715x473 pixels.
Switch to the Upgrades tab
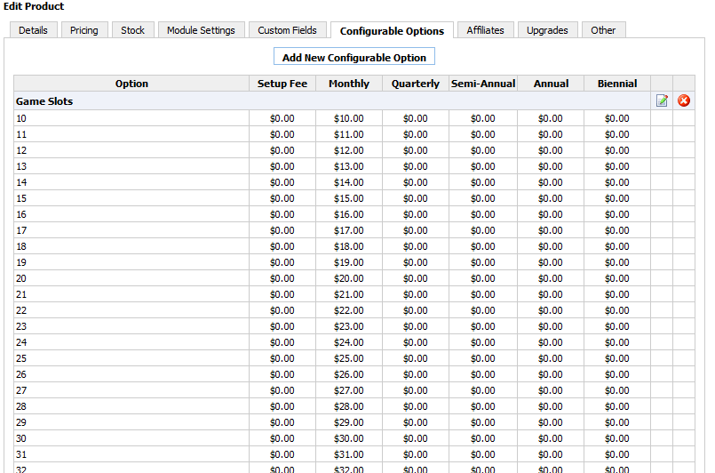[548, 30]
